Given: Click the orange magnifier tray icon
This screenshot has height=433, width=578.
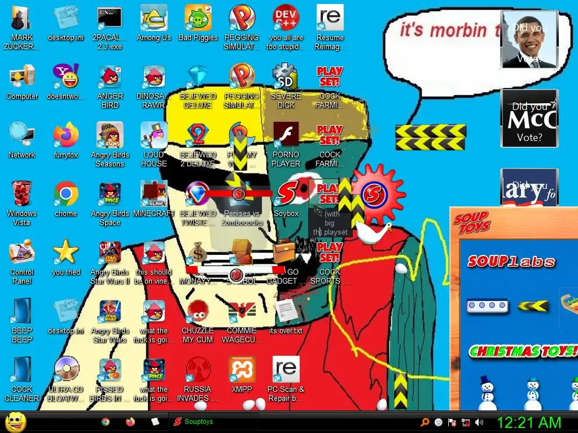Looking at the screenshot, I should [425, 422].
